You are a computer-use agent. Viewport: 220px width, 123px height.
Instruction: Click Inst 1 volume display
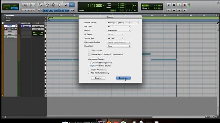tap(38, 32)
